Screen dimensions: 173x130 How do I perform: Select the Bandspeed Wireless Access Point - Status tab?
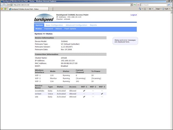click(x=29, y=9)
